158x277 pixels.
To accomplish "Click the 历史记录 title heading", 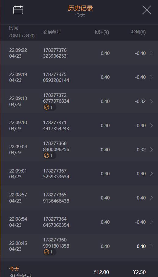I will tap(80, 8).
